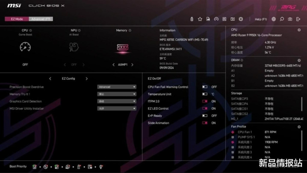The height and width of the screenshot is (173, 307).
Task: Click the Memory module icon
Action: [x=123, y=47]
